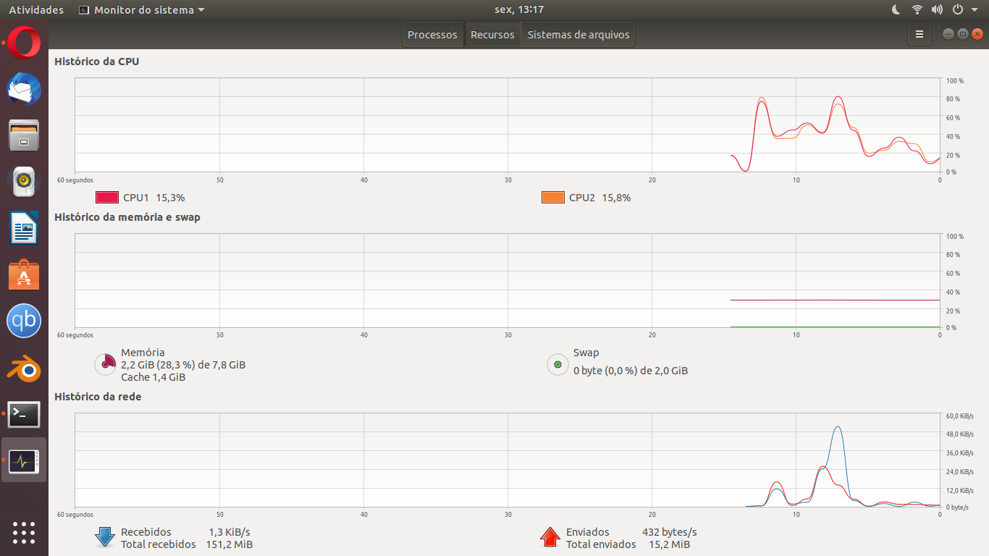This screenshot has width=989, height=556.
Task: Click the Enviados 432 bytes/s value
Action: [x=670, y=532]
